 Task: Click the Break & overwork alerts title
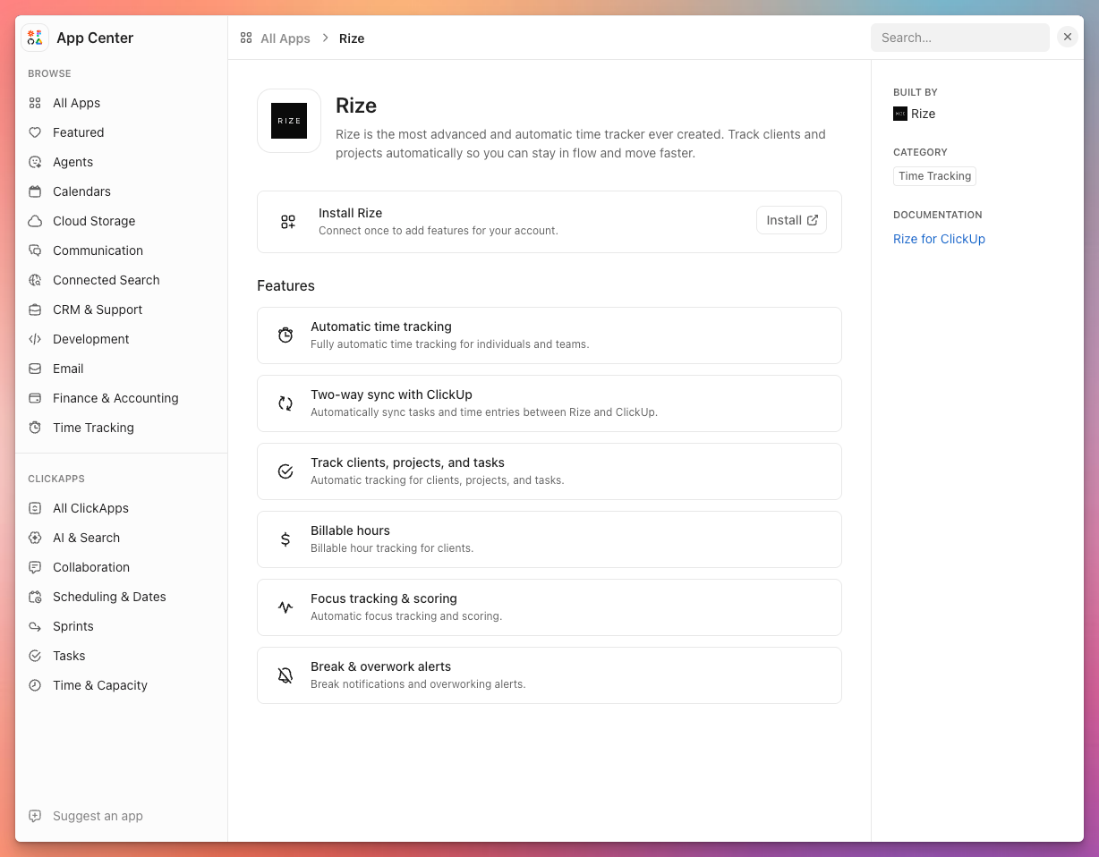[x=380, y=666]
